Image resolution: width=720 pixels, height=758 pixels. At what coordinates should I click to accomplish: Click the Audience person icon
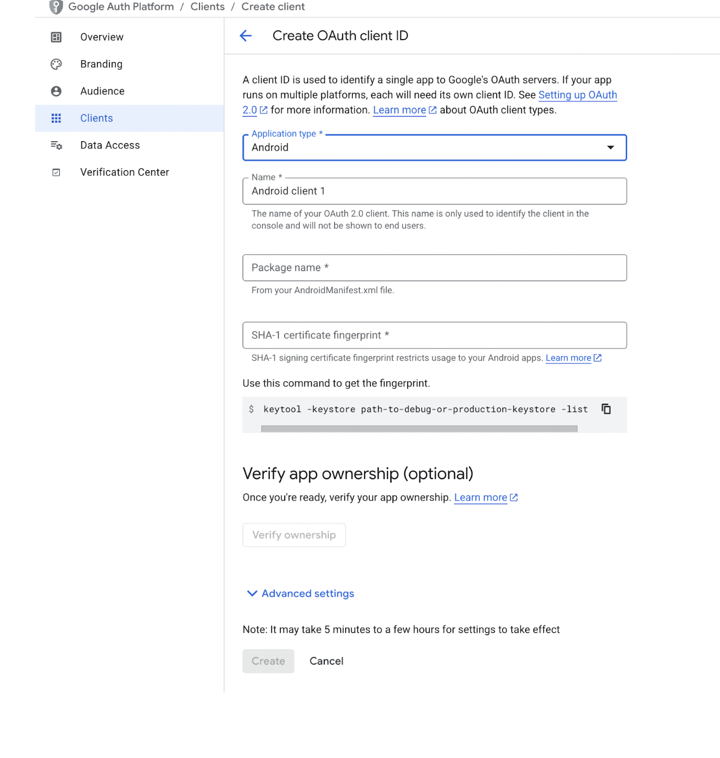tap(56, 91)
